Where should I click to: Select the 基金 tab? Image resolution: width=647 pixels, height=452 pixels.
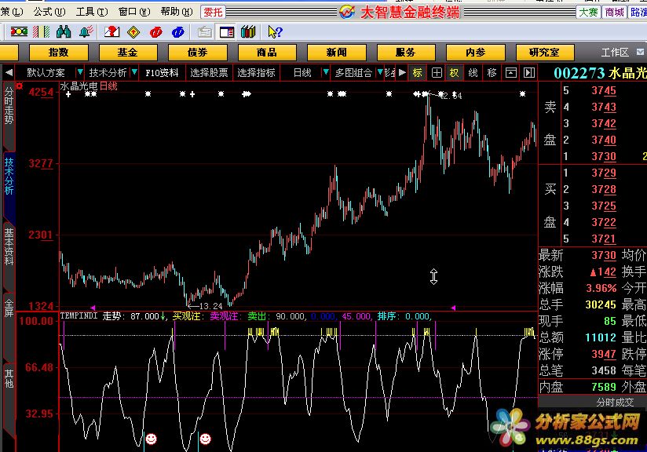coord(127,53)
